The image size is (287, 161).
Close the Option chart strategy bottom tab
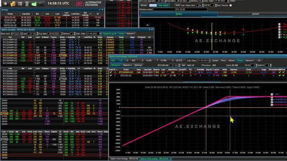tap(170, 159)
